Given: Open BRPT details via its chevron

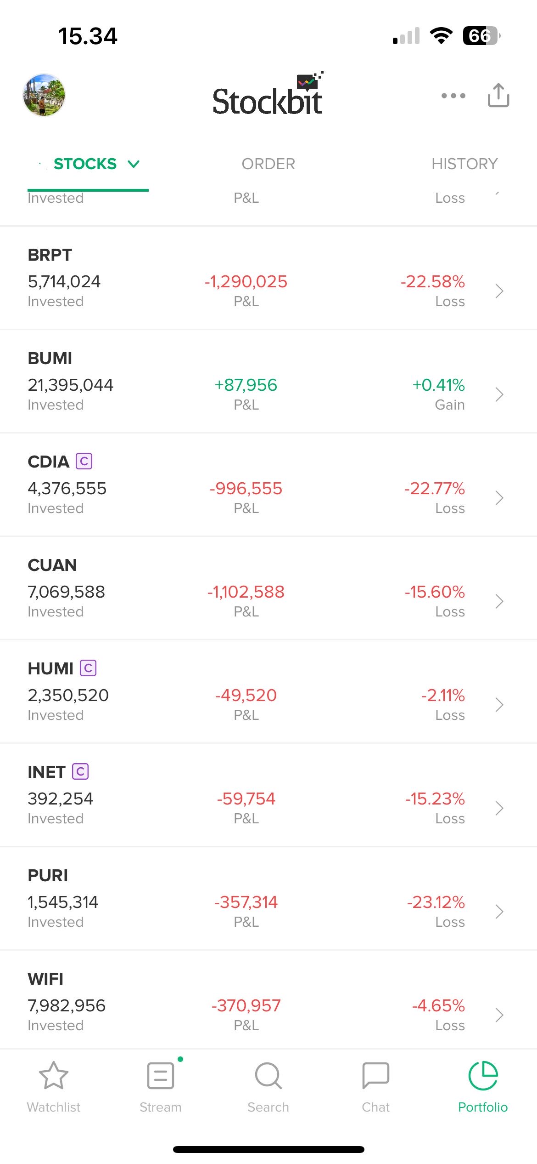Looking at the screenshot, I should [499, 291].
